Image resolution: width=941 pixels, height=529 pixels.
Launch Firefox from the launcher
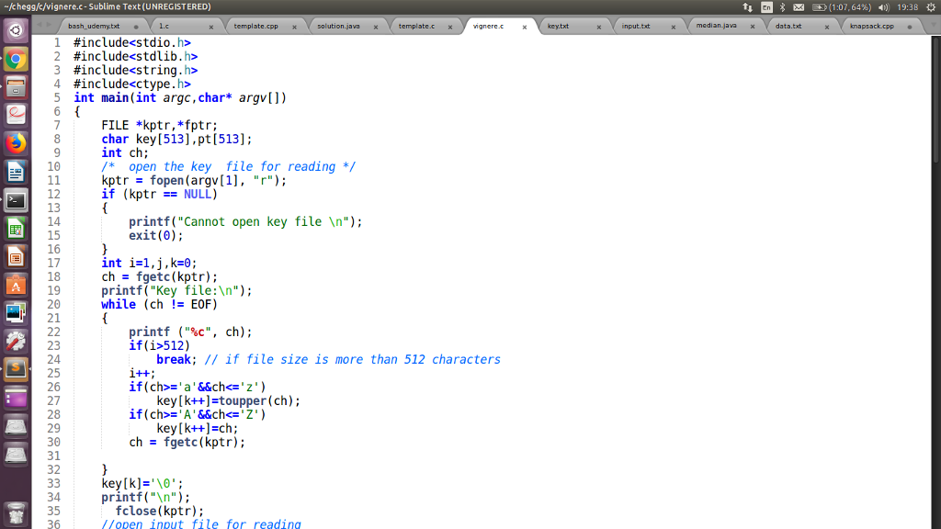pos(16,143)
